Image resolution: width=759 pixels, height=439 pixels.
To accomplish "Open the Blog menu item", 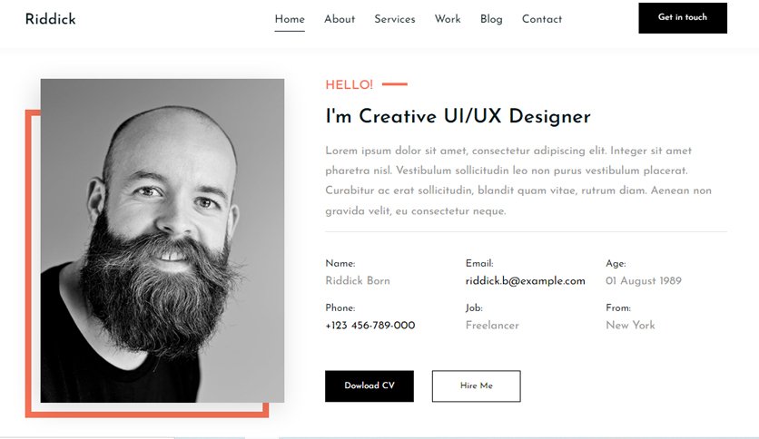I will click(491, 19).
